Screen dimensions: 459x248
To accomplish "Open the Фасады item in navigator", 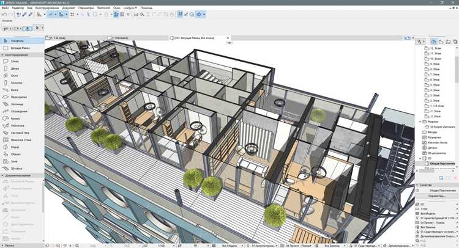I will [x=432, y=132].
